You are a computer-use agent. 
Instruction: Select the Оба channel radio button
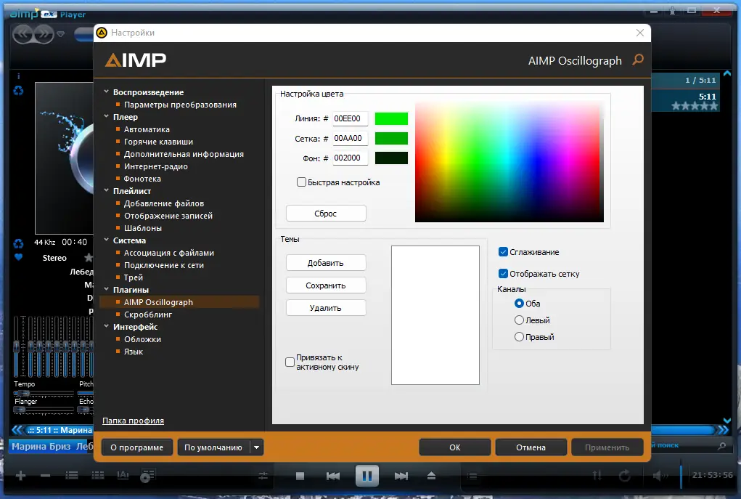click(x=519, y=303)
